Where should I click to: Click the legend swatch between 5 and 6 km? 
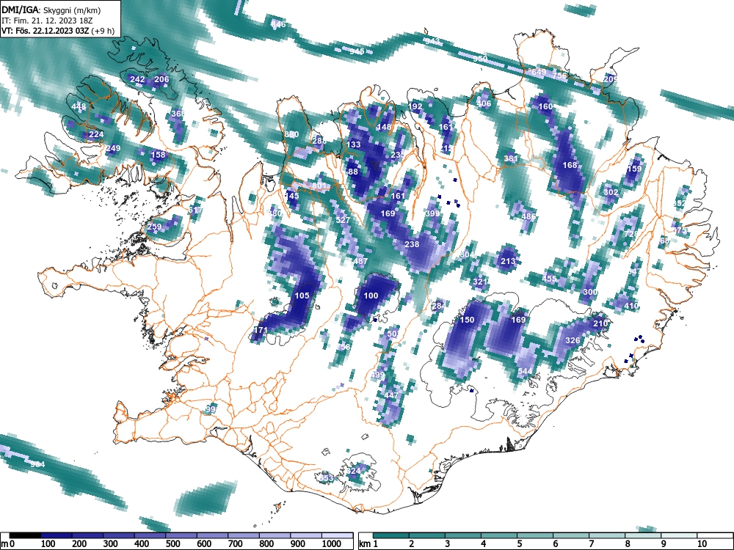tap(536, 535)
